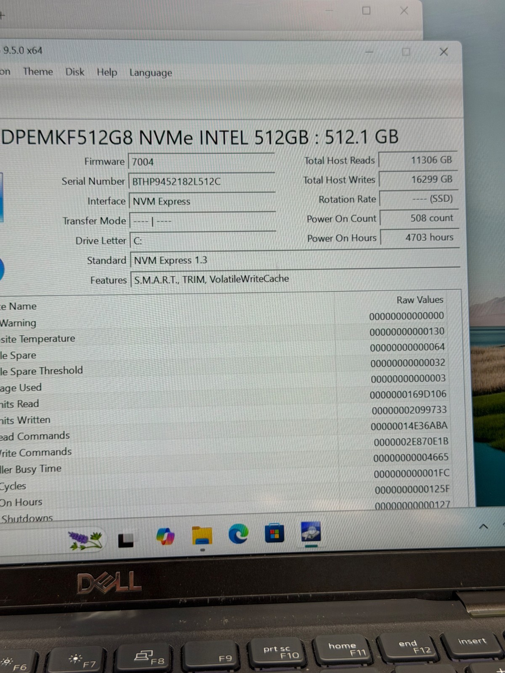Open the Help menu

pos(107,72)
